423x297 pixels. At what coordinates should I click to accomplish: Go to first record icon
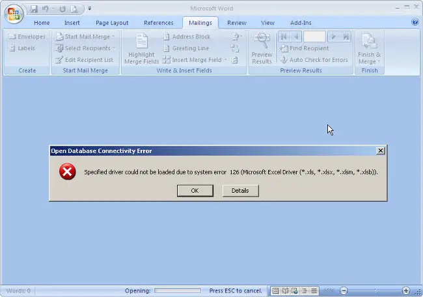284,36
